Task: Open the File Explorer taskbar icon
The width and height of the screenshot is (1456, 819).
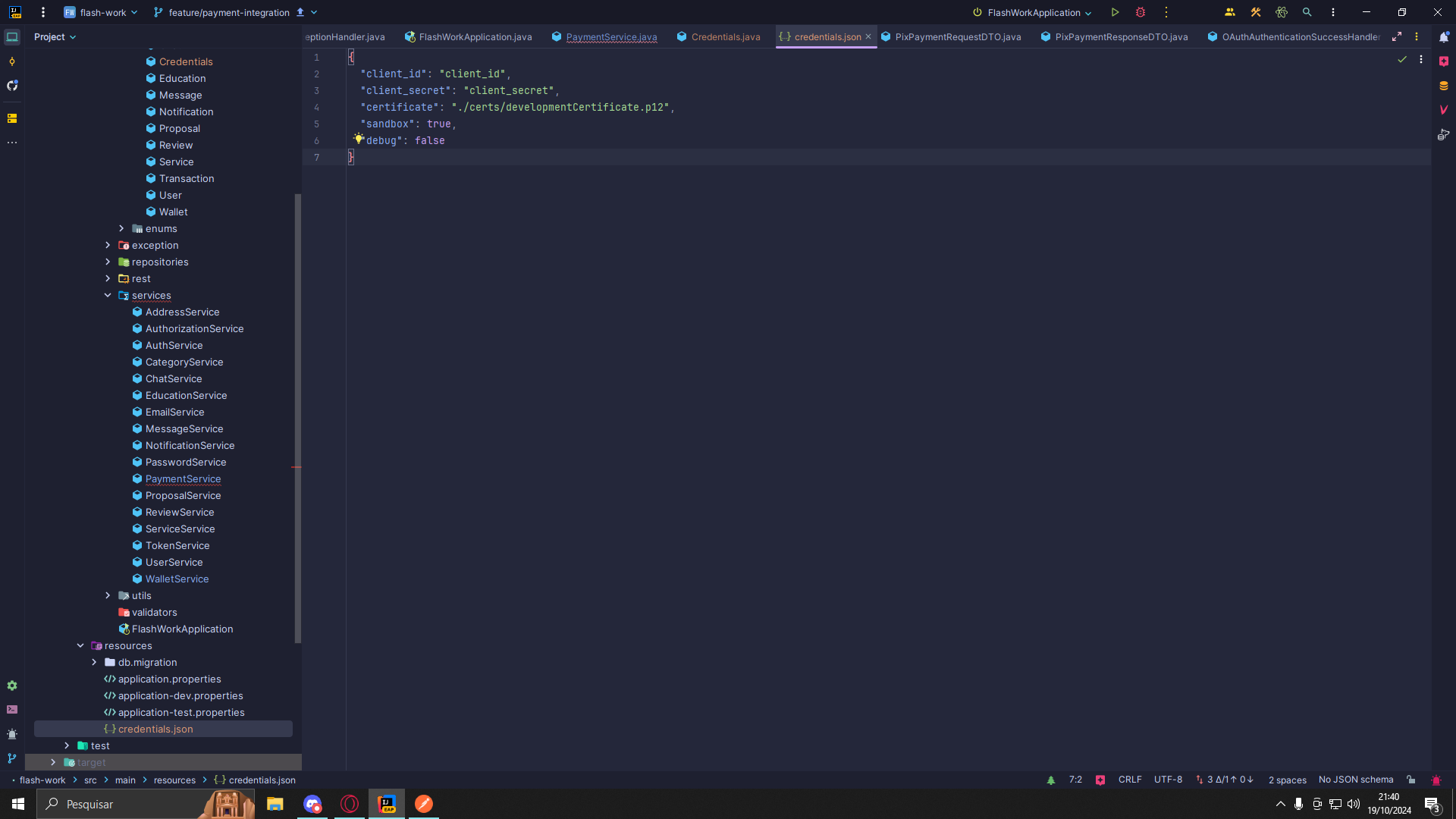Action: point(275,804)
